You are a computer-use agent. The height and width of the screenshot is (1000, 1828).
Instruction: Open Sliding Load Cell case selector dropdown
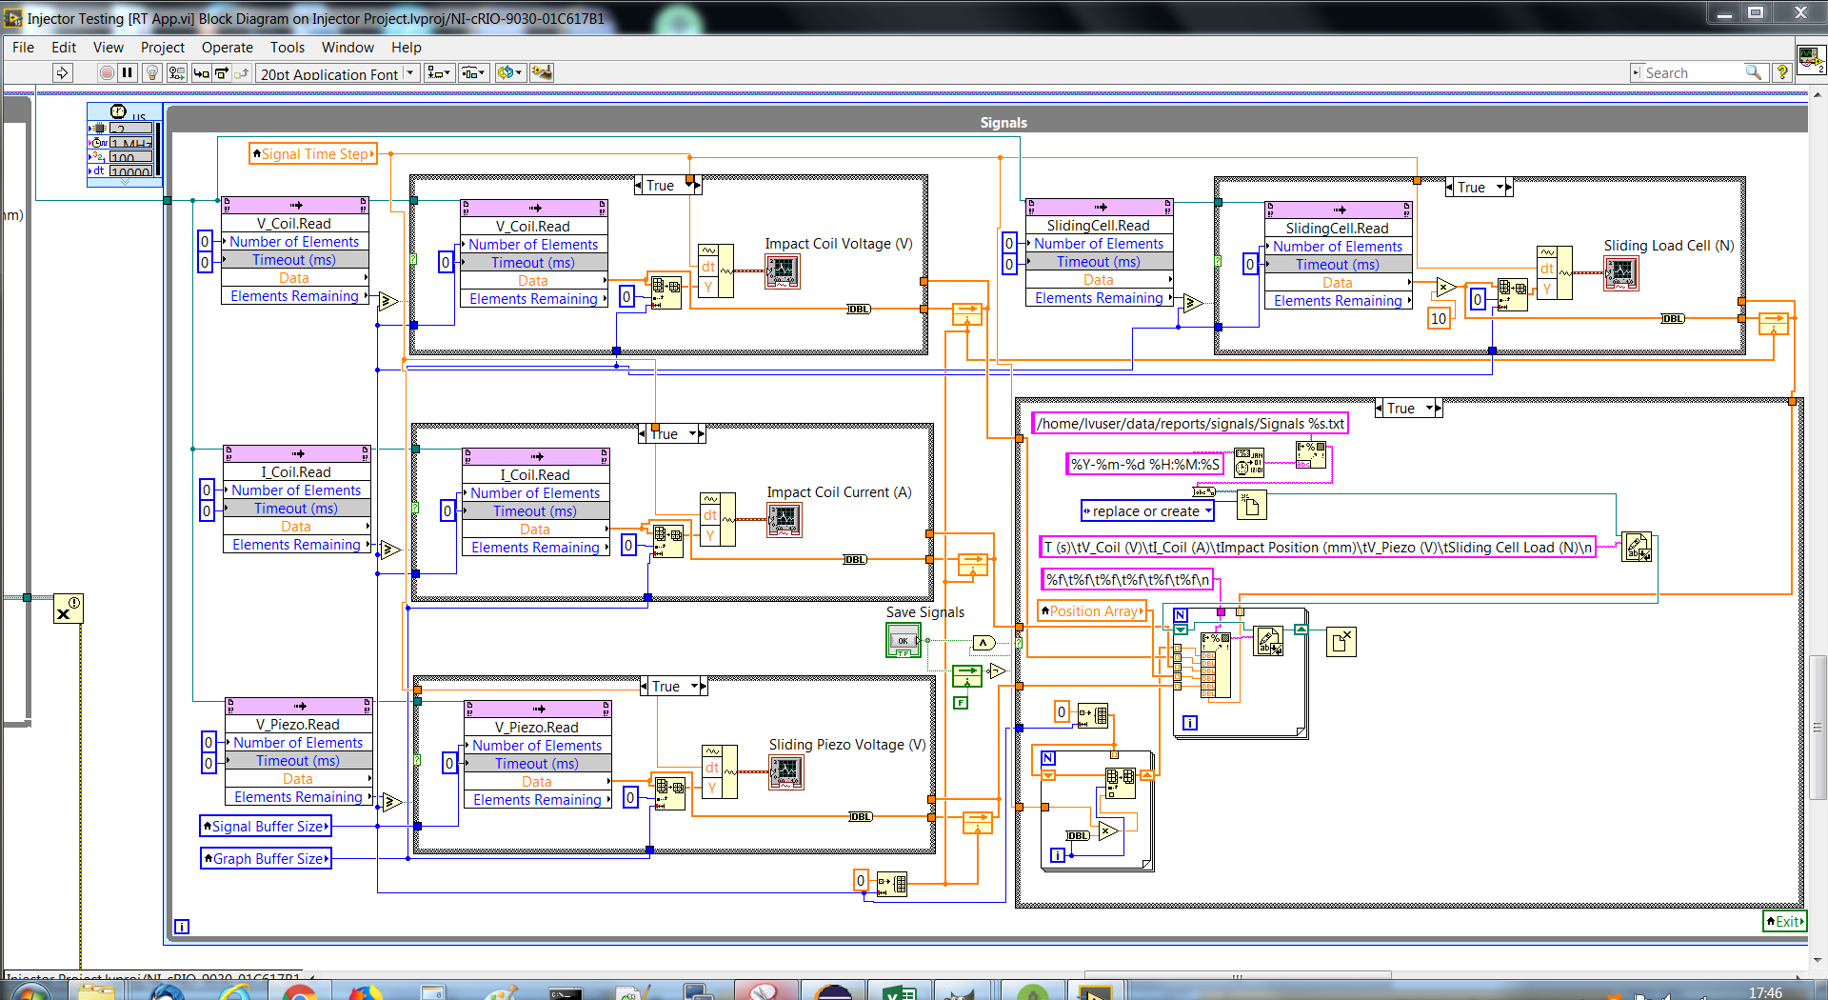tap(1500, 187)
